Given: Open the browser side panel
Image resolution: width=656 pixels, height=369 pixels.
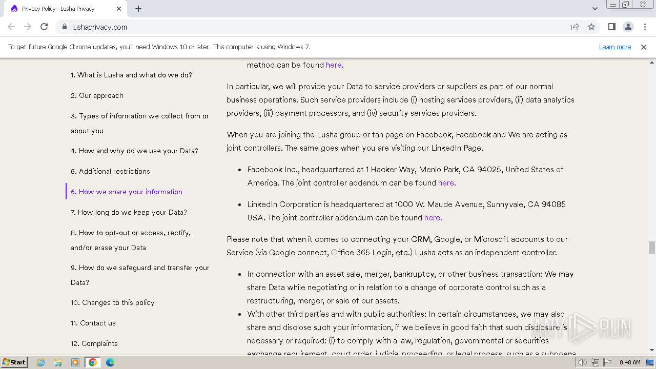Looking at the screenshot, I should pos(611,27).
